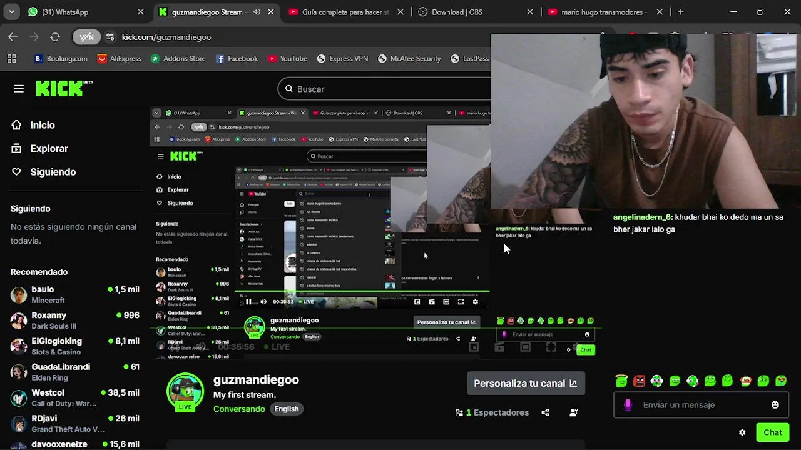Open the Addons Store bookmark

pos(178,58)
